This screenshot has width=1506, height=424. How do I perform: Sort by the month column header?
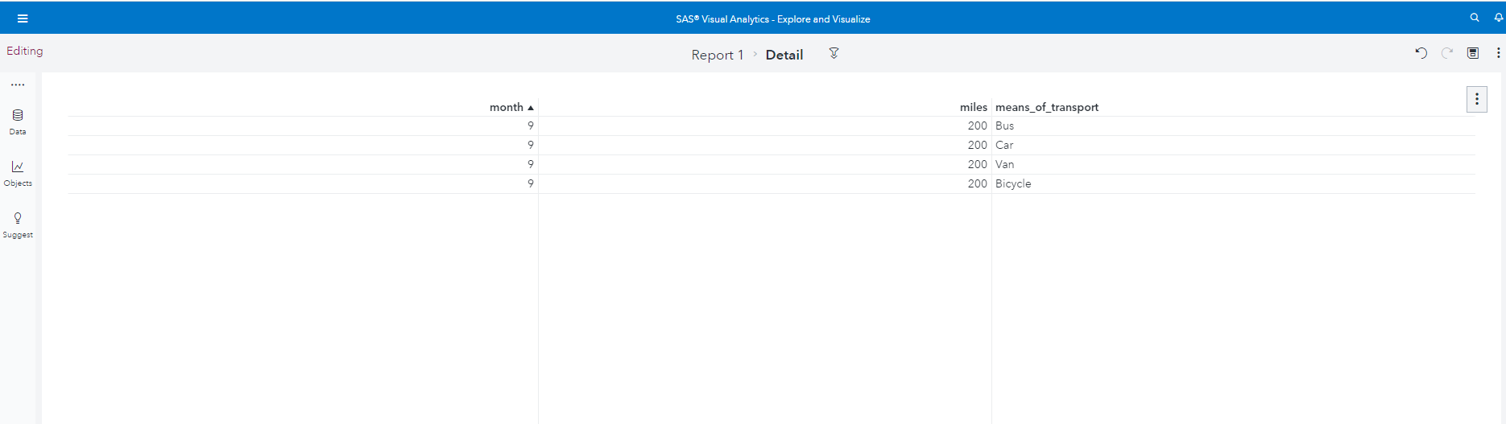click(x=507, y=107)
